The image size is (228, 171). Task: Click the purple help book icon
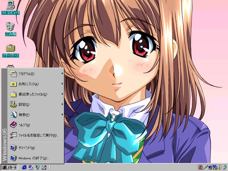13,125
